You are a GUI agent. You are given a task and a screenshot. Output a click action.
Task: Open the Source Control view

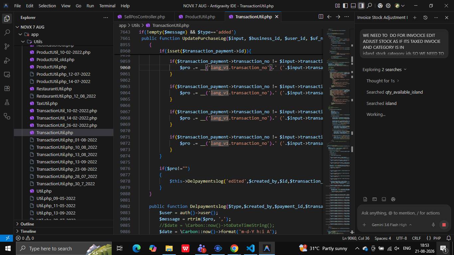point(7,46)
